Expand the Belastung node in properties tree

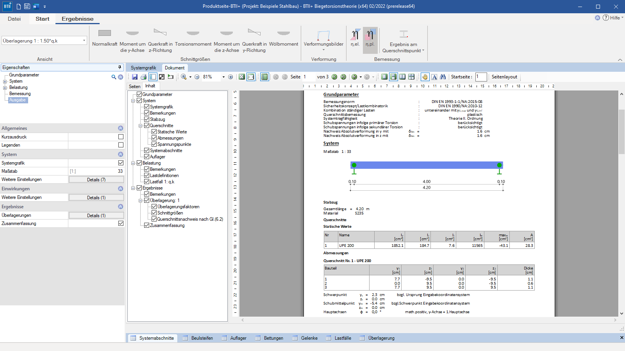tap(5, 88)
